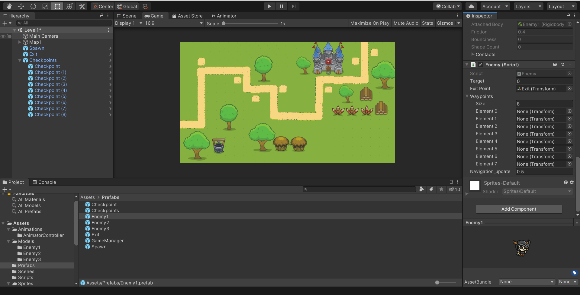Toggle Enemy Script enabled checkbox

coord(481,64)
